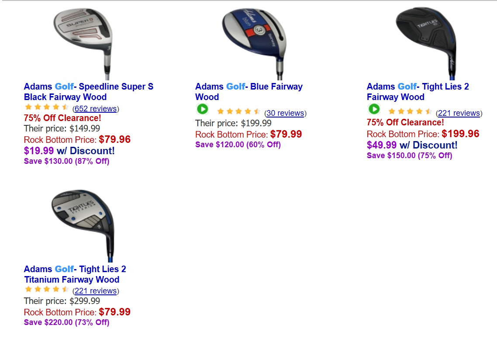
Task: View the 30 reviews link
Action: coord(285,113)
